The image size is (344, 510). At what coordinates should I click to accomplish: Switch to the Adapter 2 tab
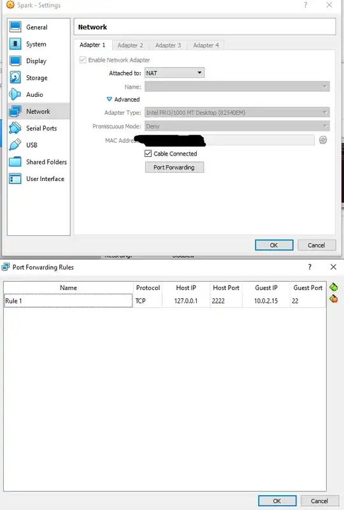[130, 45]
